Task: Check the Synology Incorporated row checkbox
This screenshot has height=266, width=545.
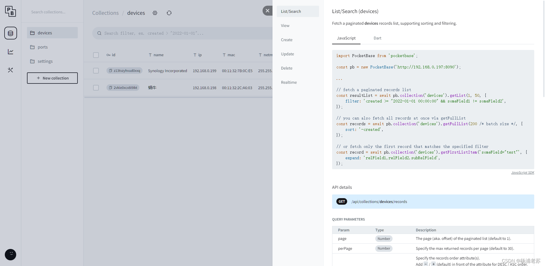Action: coord(96,71)
